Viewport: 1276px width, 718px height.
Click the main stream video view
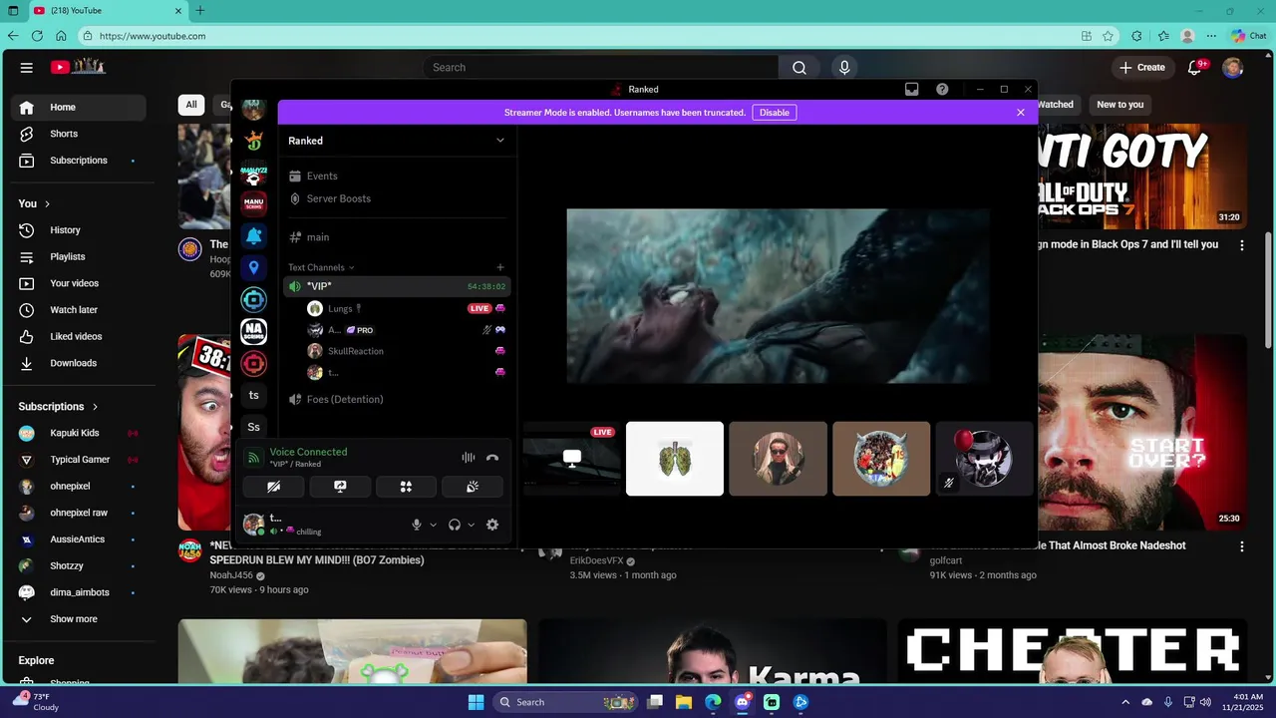pyautogui.click(x=778, y=296)
